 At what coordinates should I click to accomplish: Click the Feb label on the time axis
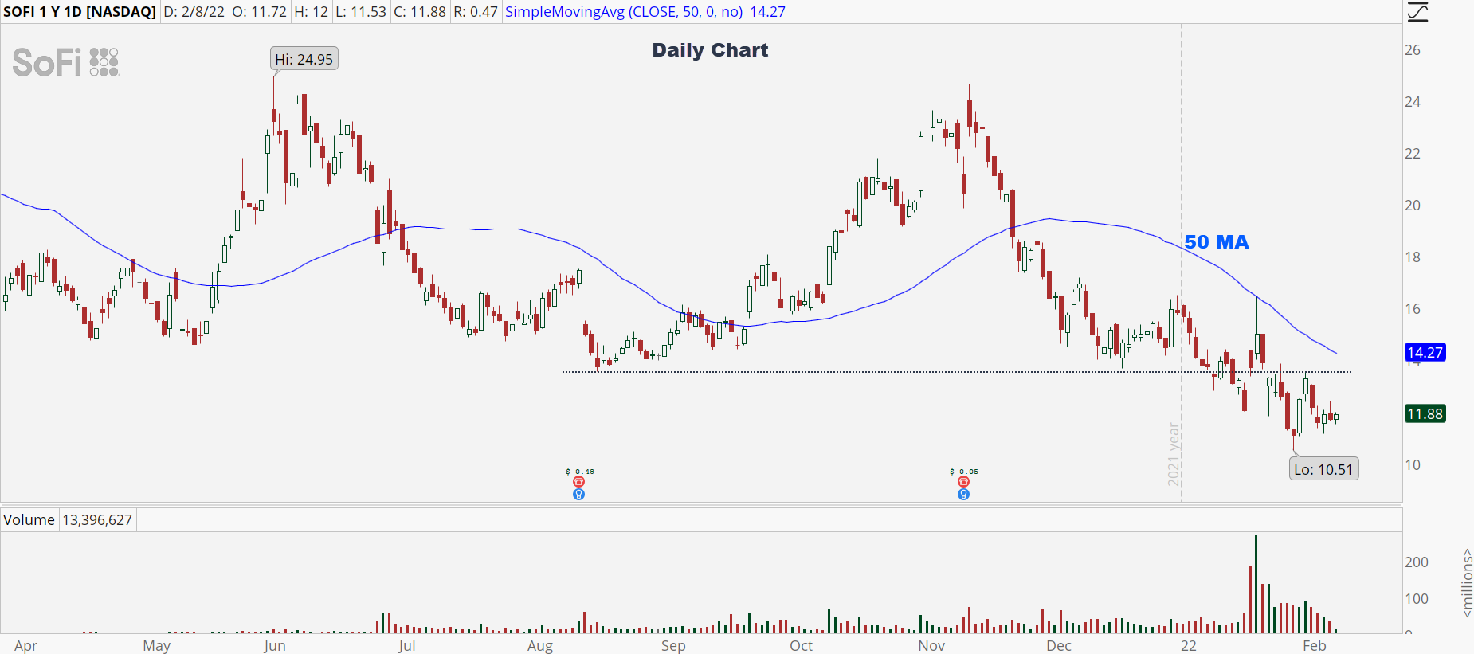tap(1315, 646)
